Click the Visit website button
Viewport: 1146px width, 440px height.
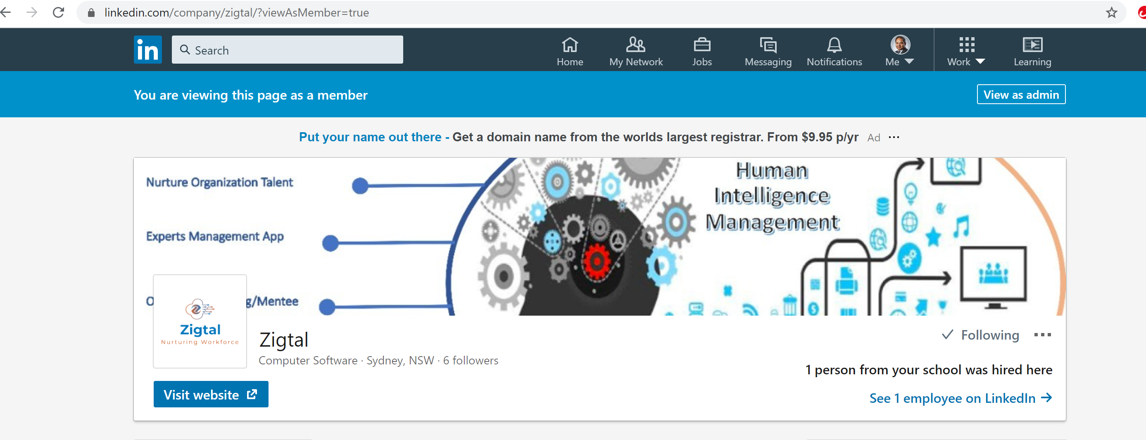(211, 394)
